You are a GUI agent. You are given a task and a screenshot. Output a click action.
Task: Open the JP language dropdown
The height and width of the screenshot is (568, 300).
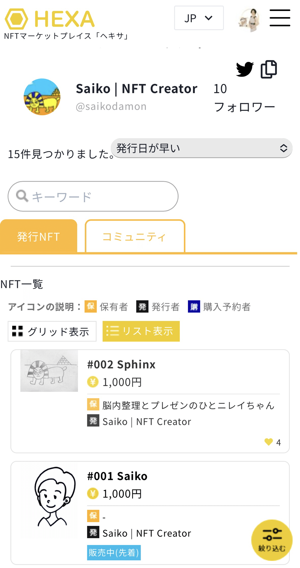click(x=199, y=18)
